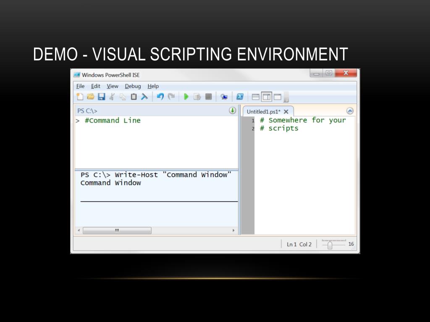
Task: Create a new script with the New icon
Action: coord(80,97)
